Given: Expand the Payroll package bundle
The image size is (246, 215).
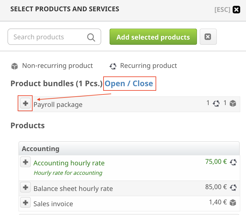Looking at the screenshot, I should tap(25, 104).
